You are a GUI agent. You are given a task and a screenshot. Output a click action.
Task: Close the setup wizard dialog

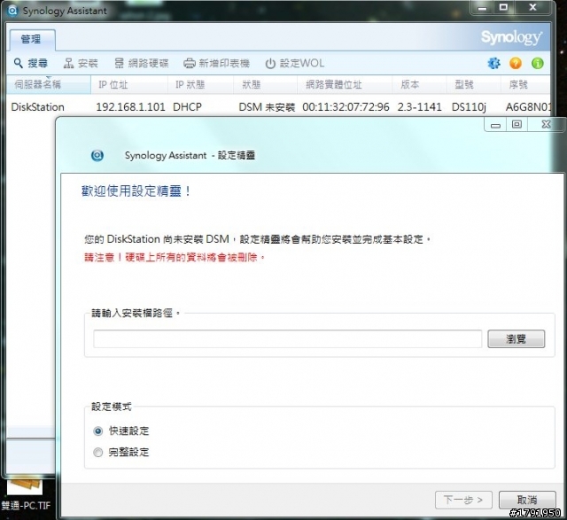pos(546,125)
